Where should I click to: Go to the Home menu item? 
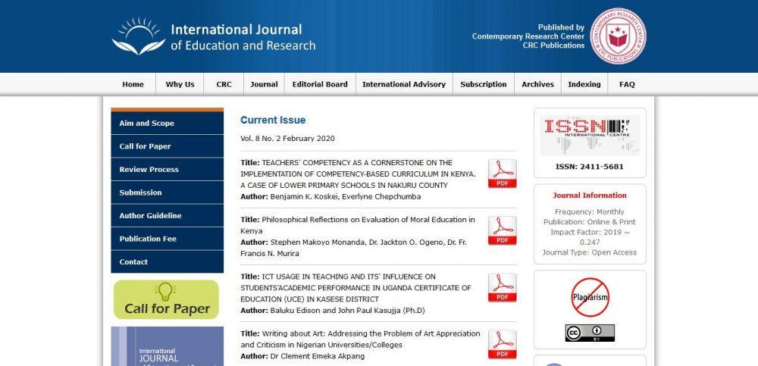133,84
